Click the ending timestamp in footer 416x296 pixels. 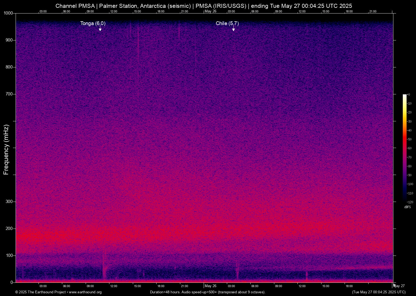379,292
